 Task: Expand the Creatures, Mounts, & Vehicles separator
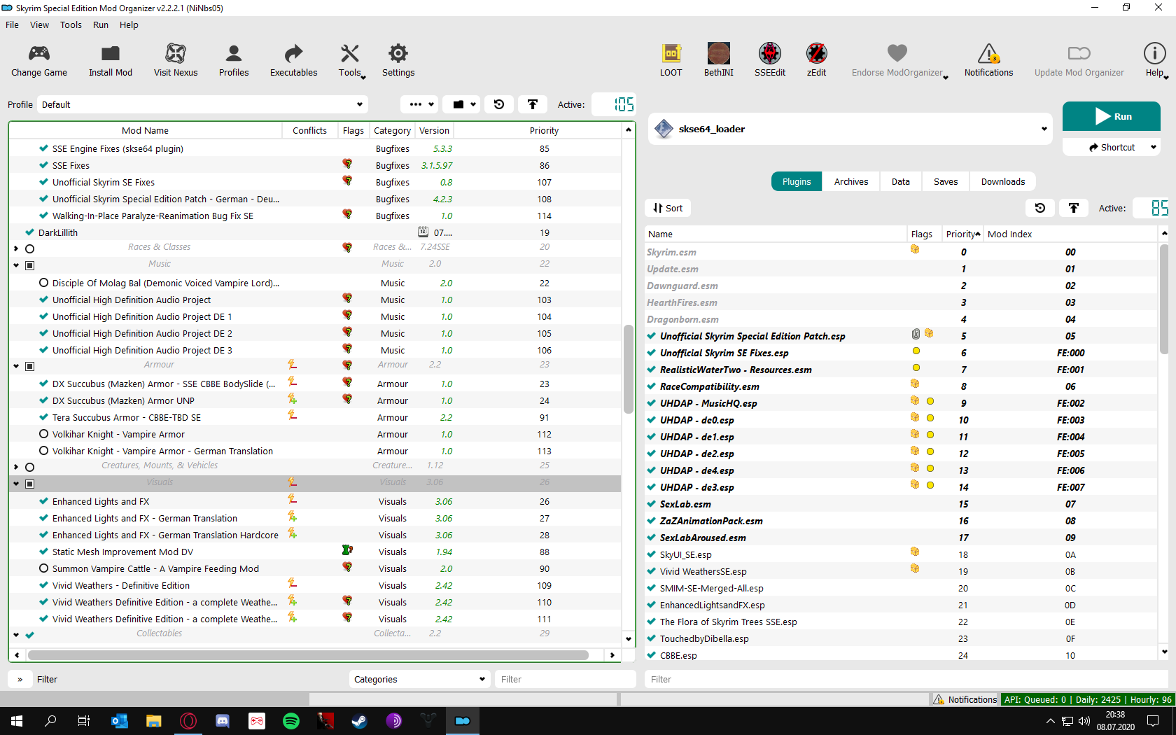16,467
